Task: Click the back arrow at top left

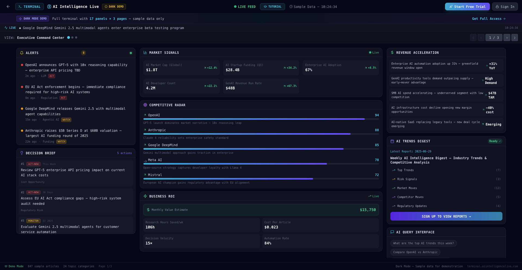Action: coord(8,7)
